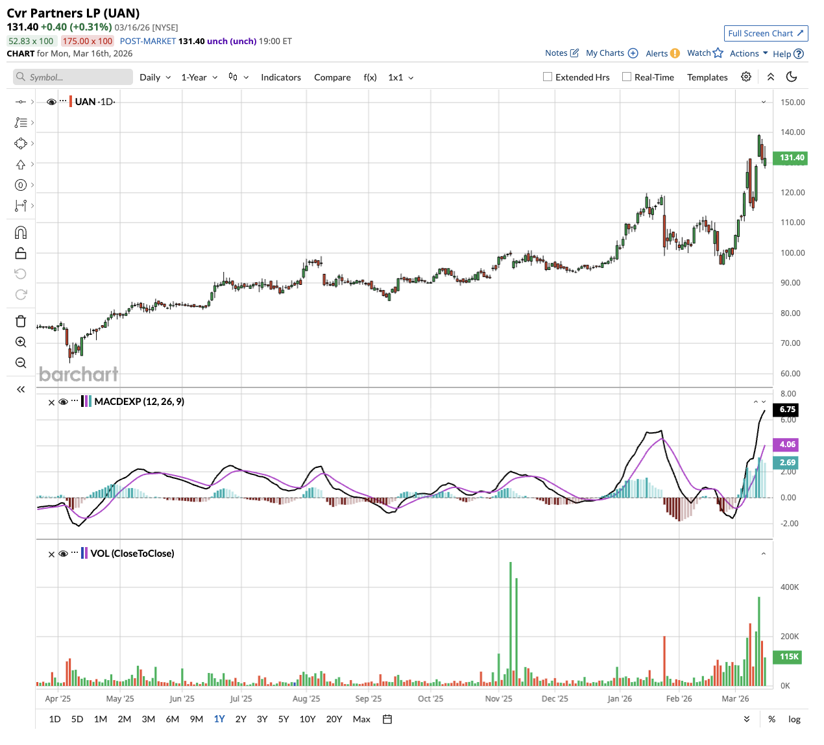Viewport: 824px width, 745px height.
Task: Click the 115K volume axis label
Action: click(x=789, y=657)
